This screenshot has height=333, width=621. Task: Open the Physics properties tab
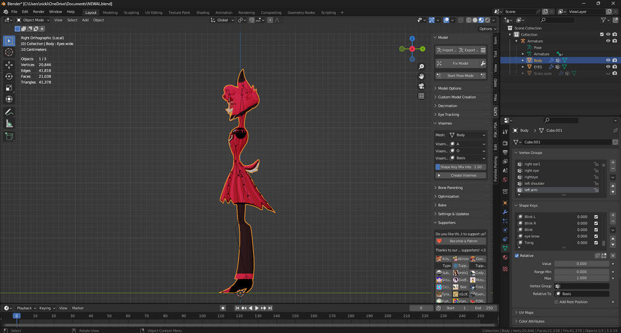tap(505, 230)
